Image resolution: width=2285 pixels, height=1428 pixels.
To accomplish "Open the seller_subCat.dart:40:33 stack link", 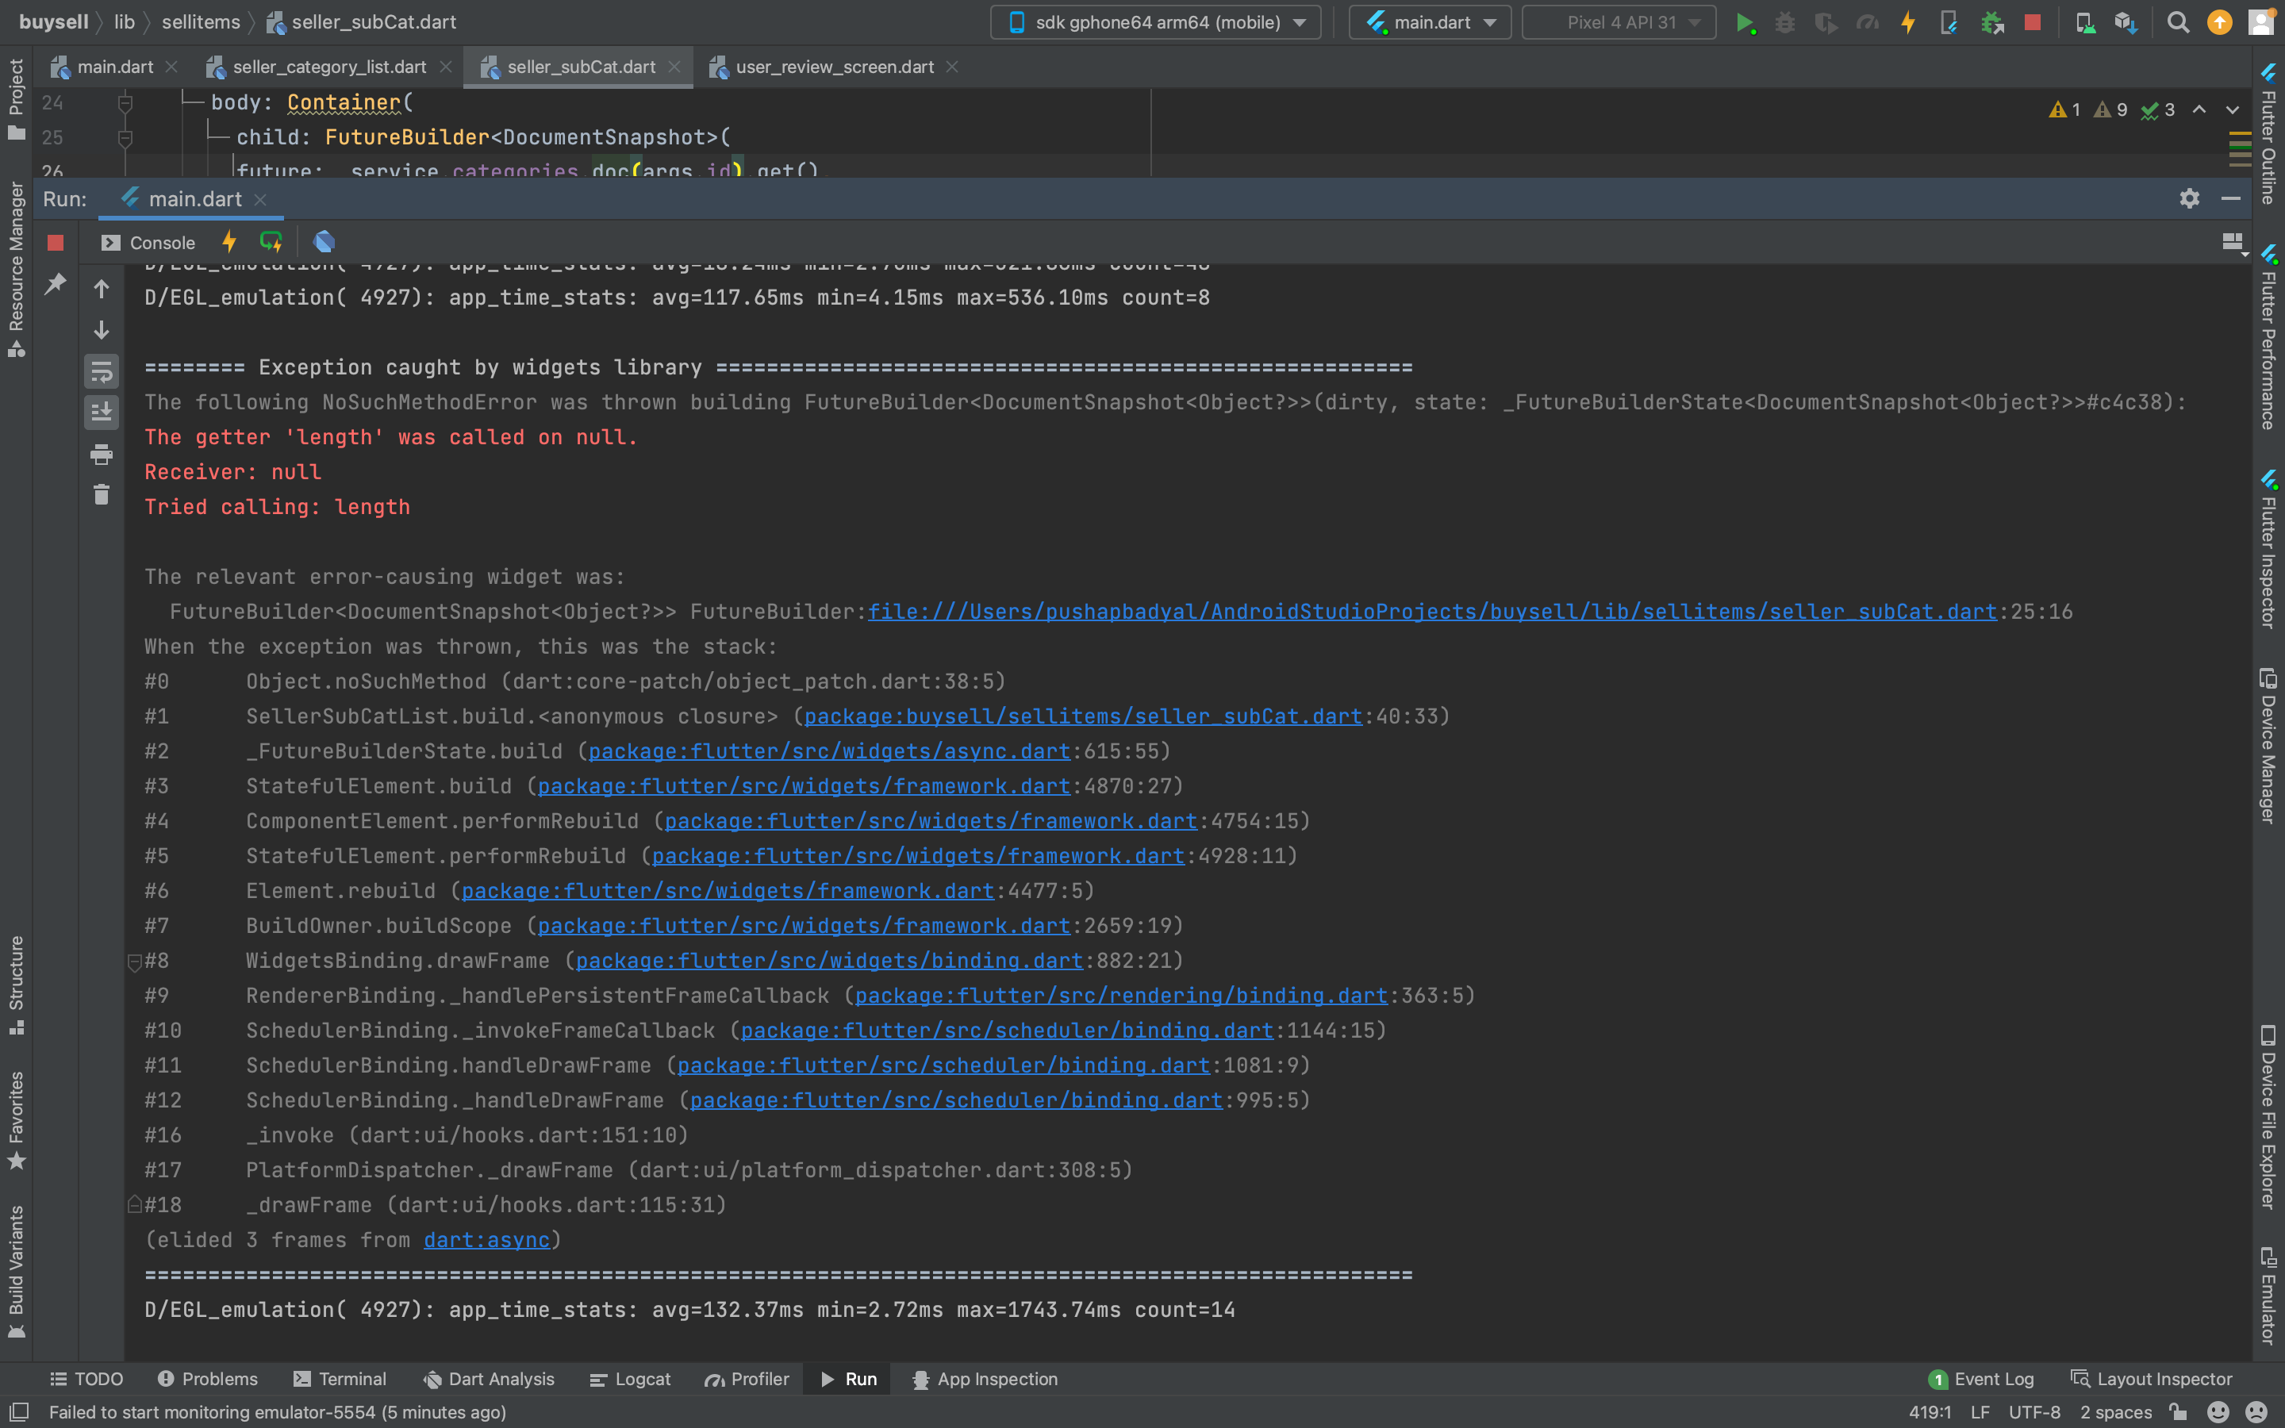I will click(x=1083, y=717).
